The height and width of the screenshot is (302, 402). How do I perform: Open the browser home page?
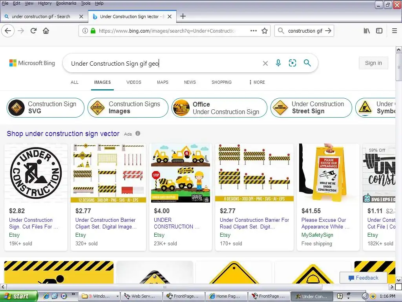[46, 31]
